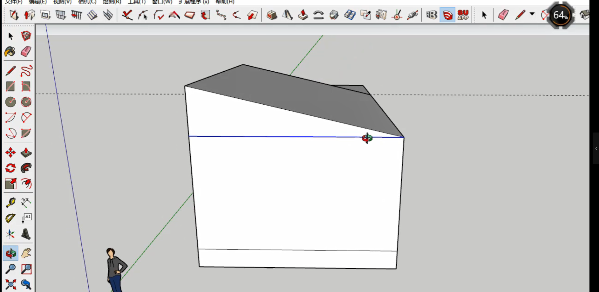Activate the Pan hand tool
This screenshot has width=599, height=292.
click(26, 253)
